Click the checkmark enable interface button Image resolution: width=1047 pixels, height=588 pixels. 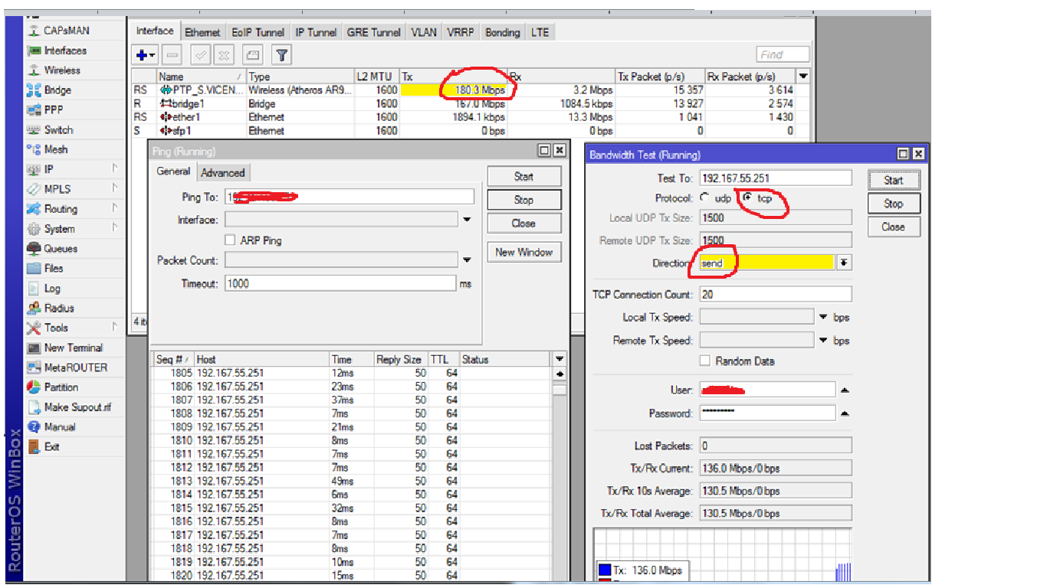pyautogui.click(x=201, y=55)
